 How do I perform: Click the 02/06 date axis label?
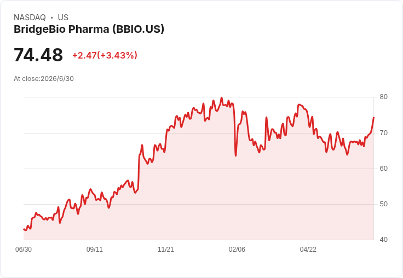237,250
